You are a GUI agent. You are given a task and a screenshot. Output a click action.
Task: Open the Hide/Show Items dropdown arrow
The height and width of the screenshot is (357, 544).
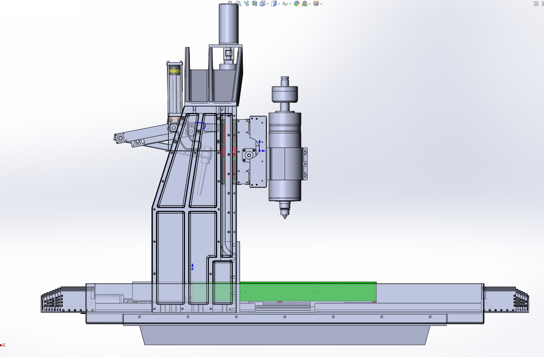pos(290,4)
